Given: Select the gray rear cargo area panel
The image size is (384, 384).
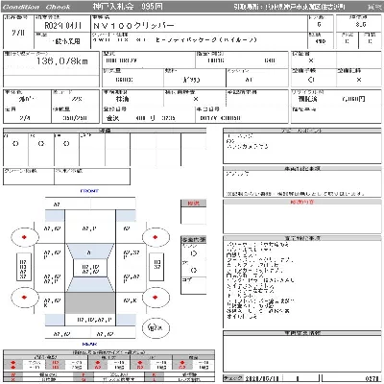Looking at the screenshot, I should click(x=90, y=302).
